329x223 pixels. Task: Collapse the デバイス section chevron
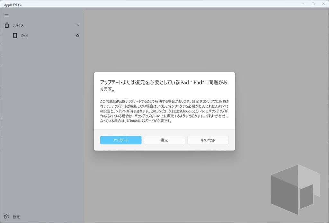[78, 25]
